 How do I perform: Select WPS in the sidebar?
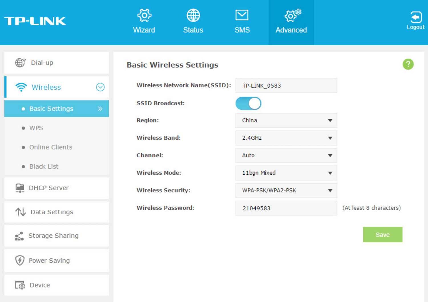(x=36, y=128)
